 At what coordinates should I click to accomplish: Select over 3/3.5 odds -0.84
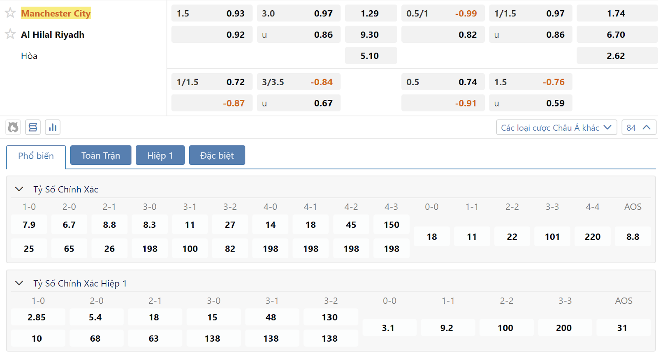pyautogui.click(x=299, y=82)
